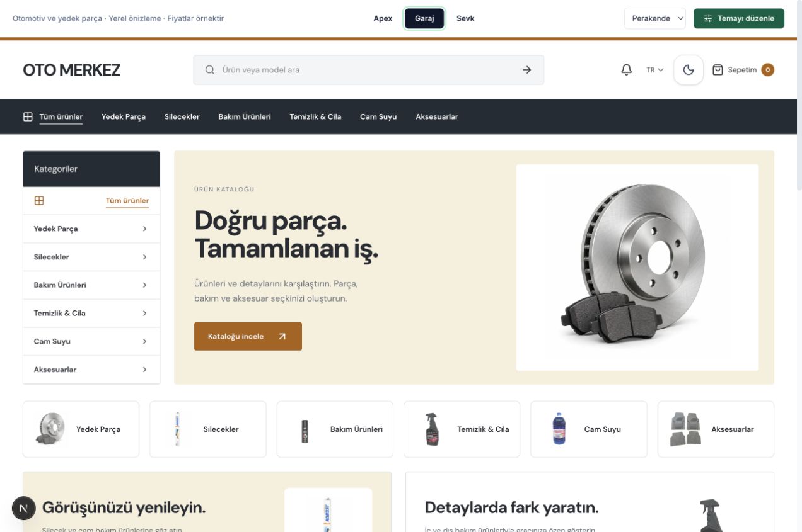Click the grid icon beside Tüm ürünler in navbar
802x532 pixels.
tap(28, 116)
